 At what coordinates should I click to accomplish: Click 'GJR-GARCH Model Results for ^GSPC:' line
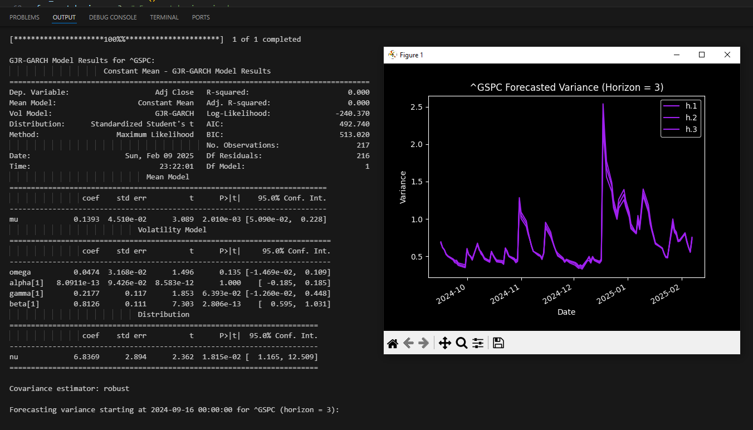(82, 60)
